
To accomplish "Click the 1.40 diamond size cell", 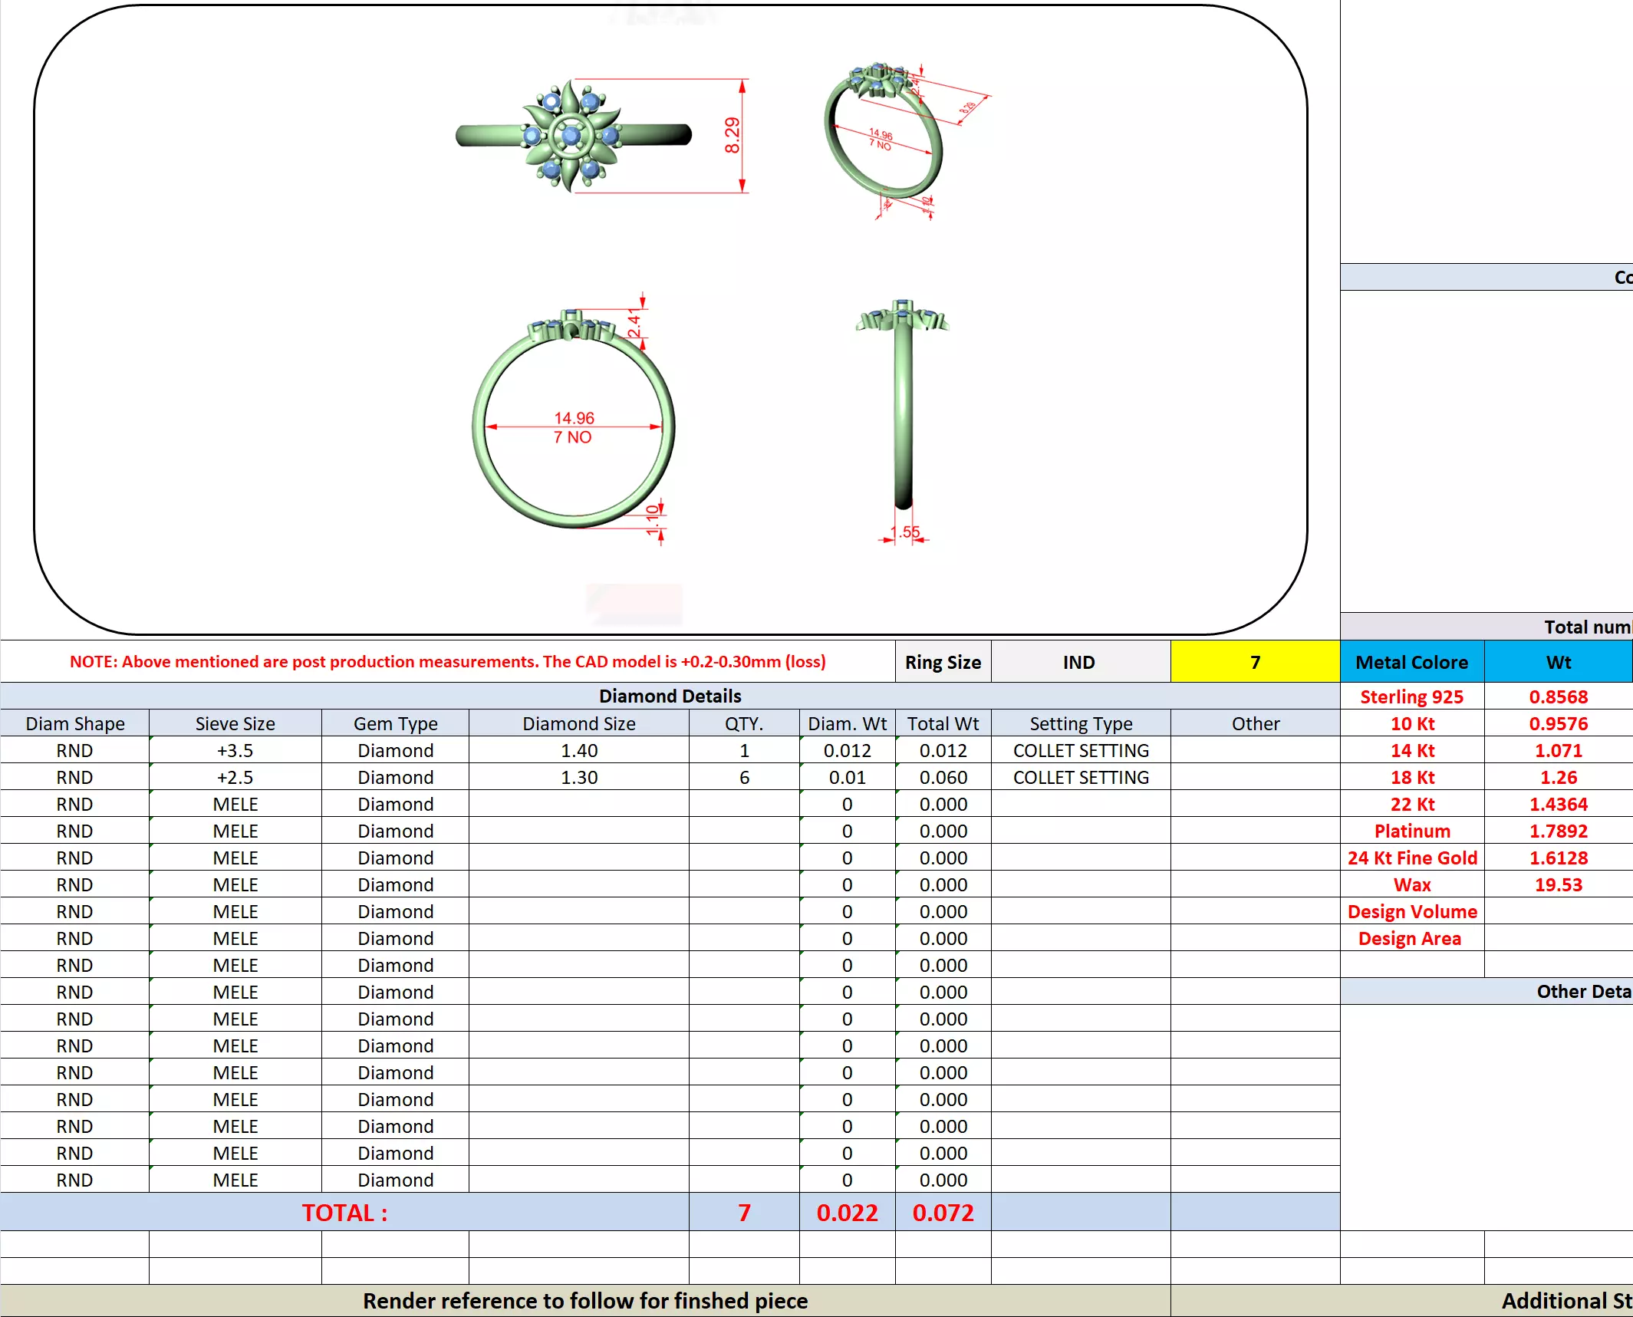I will [x=578, y=750].
